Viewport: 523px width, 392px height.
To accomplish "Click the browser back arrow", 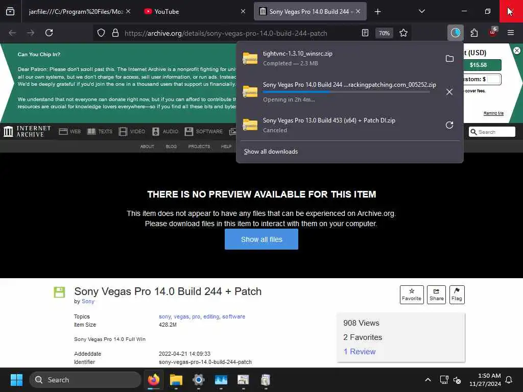I will click(12, 33).
